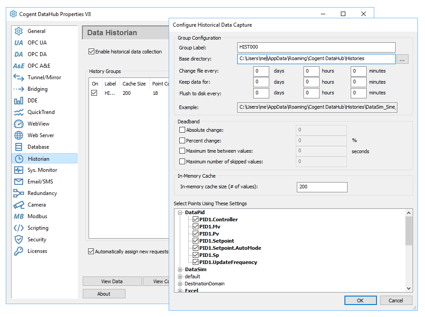Open the Camera icon in sidebar
425x317 pixels.
click(19, 205)
